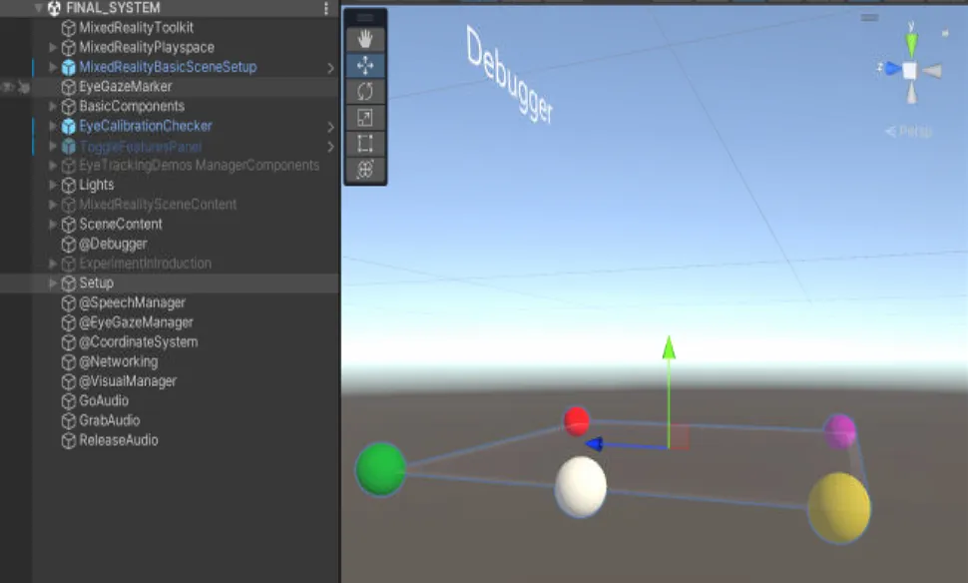Expand the ExperimentIntroduction object
Viewport: 968px width, 583px height.
(x=53, y=264)
